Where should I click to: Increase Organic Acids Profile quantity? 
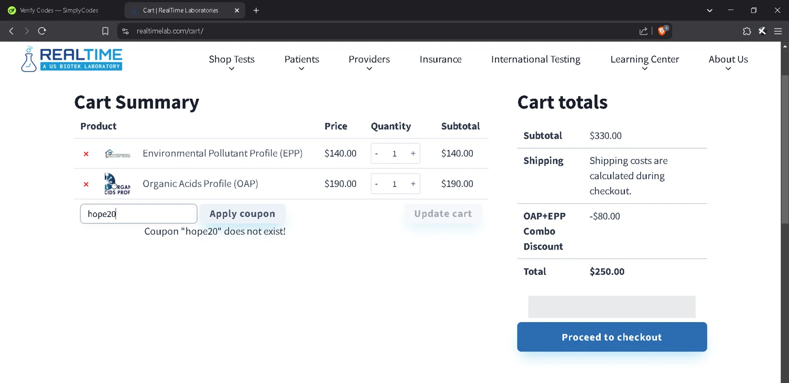(413, 184)
